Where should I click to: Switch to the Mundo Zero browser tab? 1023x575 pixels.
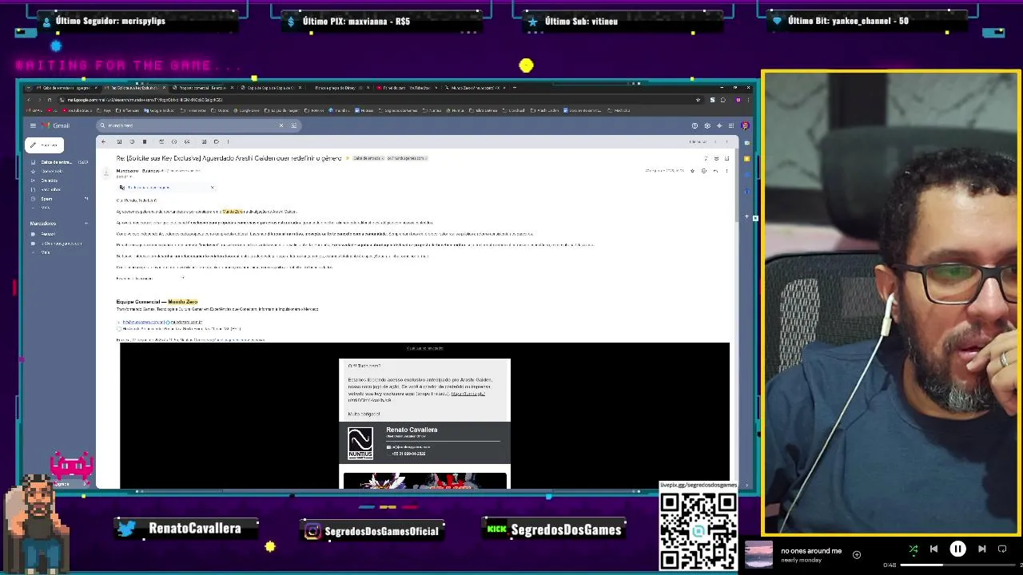(475, 88)
